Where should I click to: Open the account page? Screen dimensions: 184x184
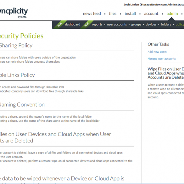[x=151, y=14]
